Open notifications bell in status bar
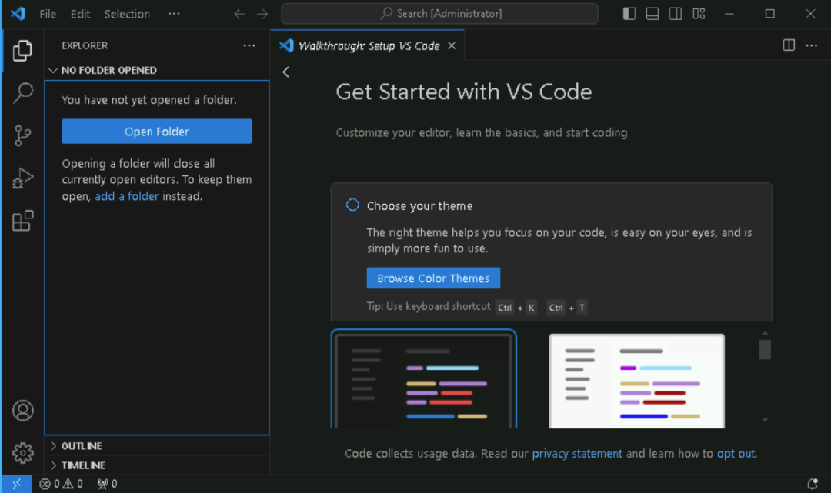This screenshot has width=831, height=493. [813, 484]
